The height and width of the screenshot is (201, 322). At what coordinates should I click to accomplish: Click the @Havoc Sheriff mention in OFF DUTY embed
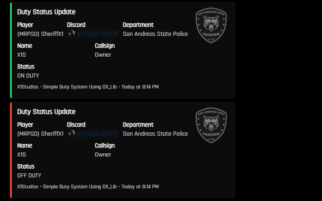[x=97, y=133]
